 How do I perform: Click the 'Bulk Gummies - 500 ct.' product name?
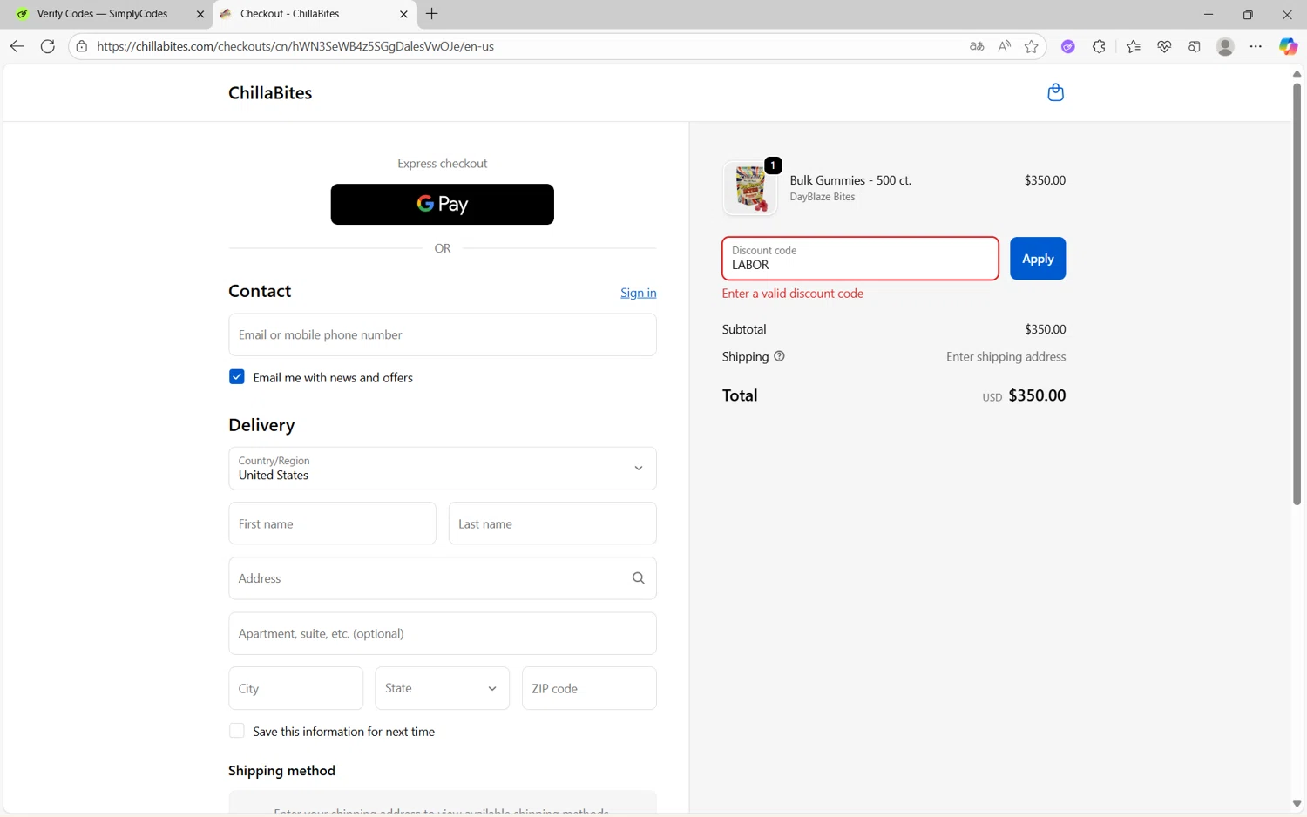tap(850, 180)
